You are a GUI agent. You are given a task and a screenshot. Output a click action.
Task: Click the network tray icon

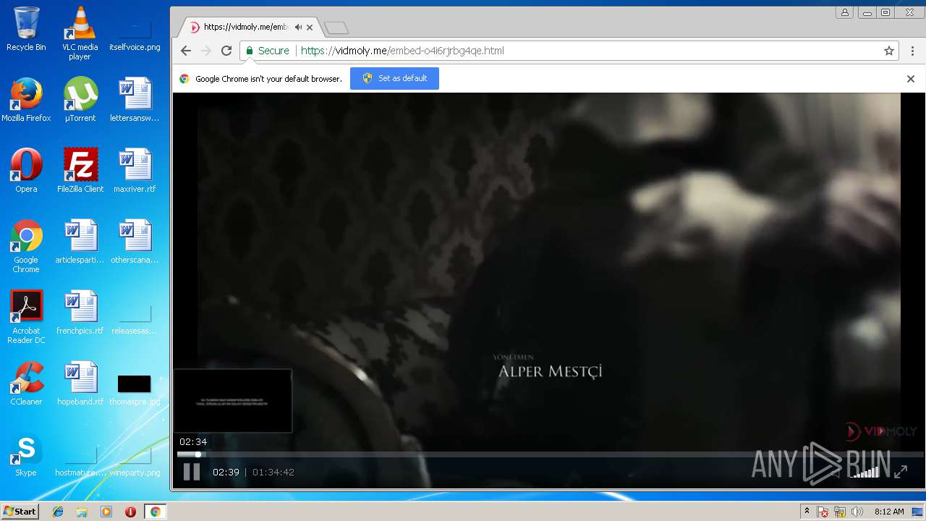840,512
